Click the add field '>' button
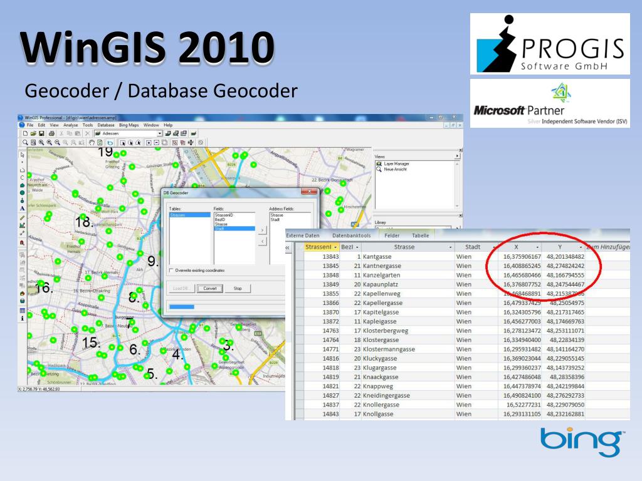Image resolution: width=642 pixels, height=481 pixels. 263,230
